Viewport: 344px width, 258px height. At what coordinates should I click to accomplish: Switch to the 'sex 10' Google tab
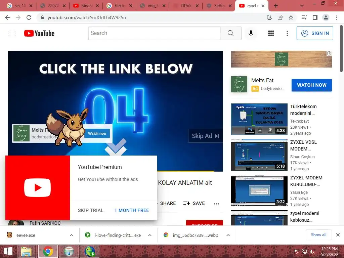tap(19, 6)
